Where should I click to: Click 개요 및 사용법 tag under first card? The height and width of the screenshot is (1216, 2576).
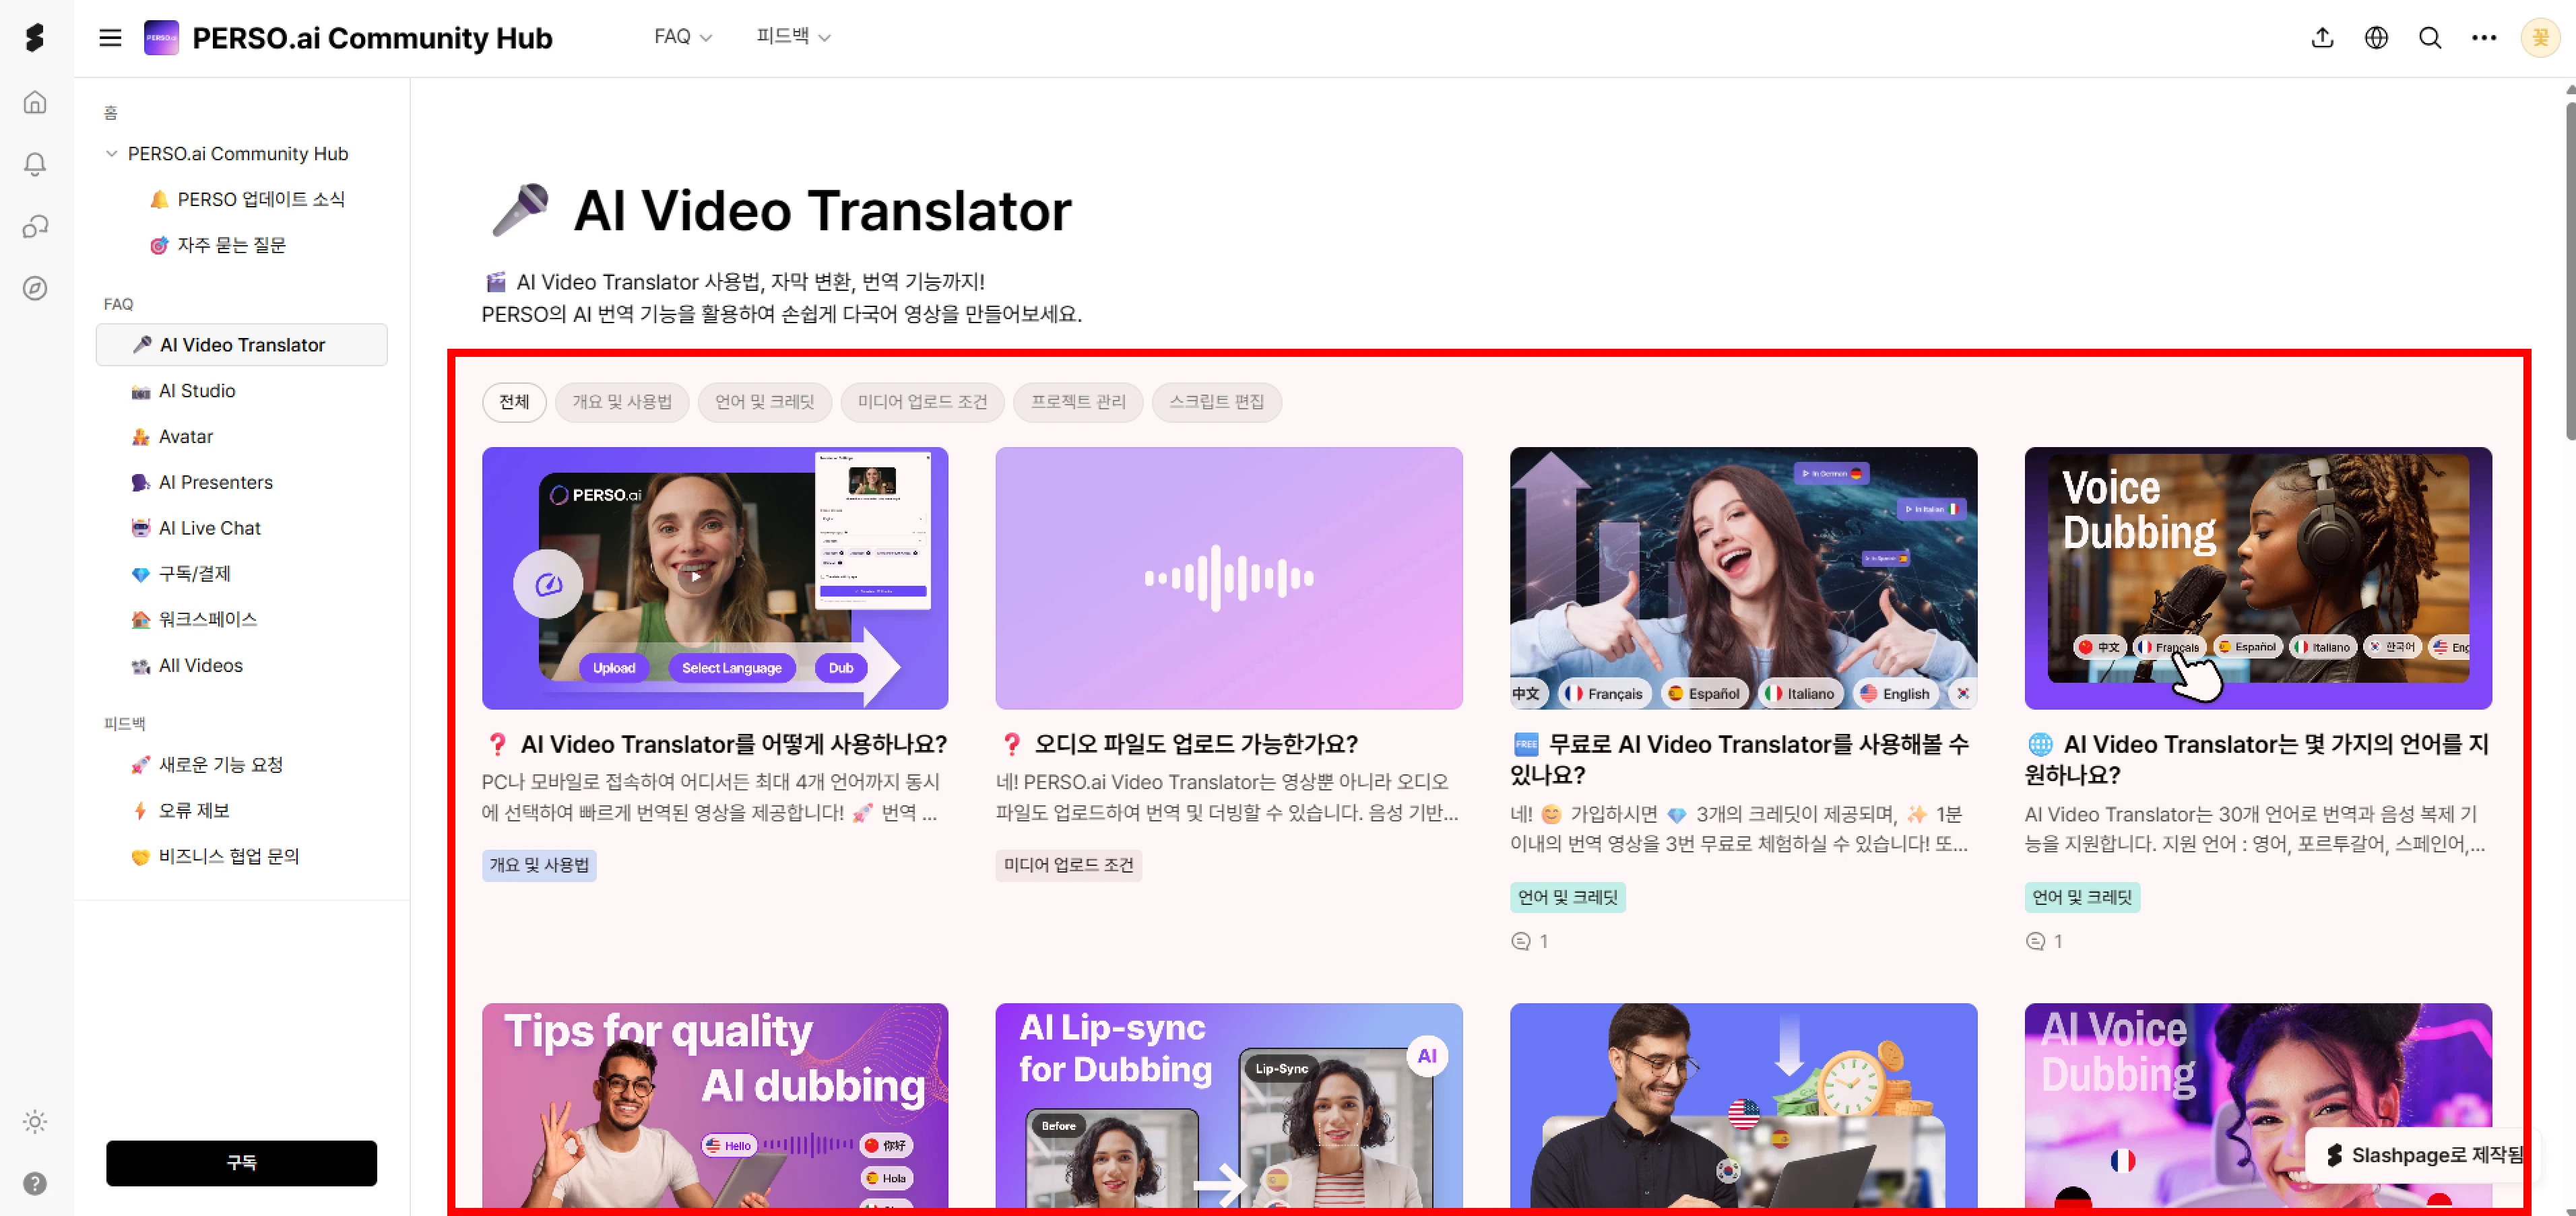click(539, 865)
